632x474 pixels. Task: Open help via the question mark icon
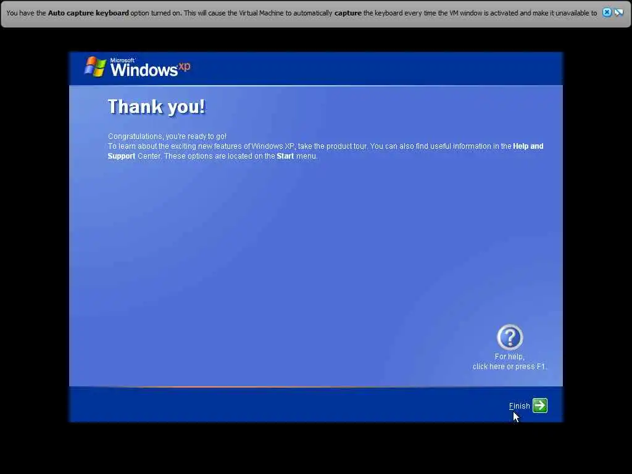point(509,337)
